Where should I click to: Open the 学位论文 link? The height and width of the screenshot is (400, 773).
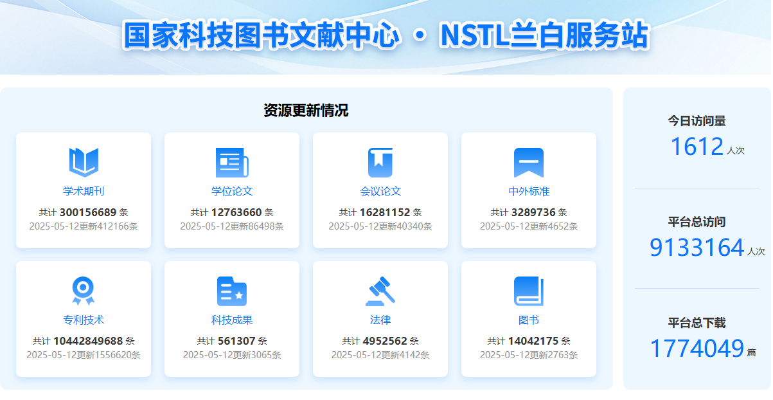pos(232,191)
